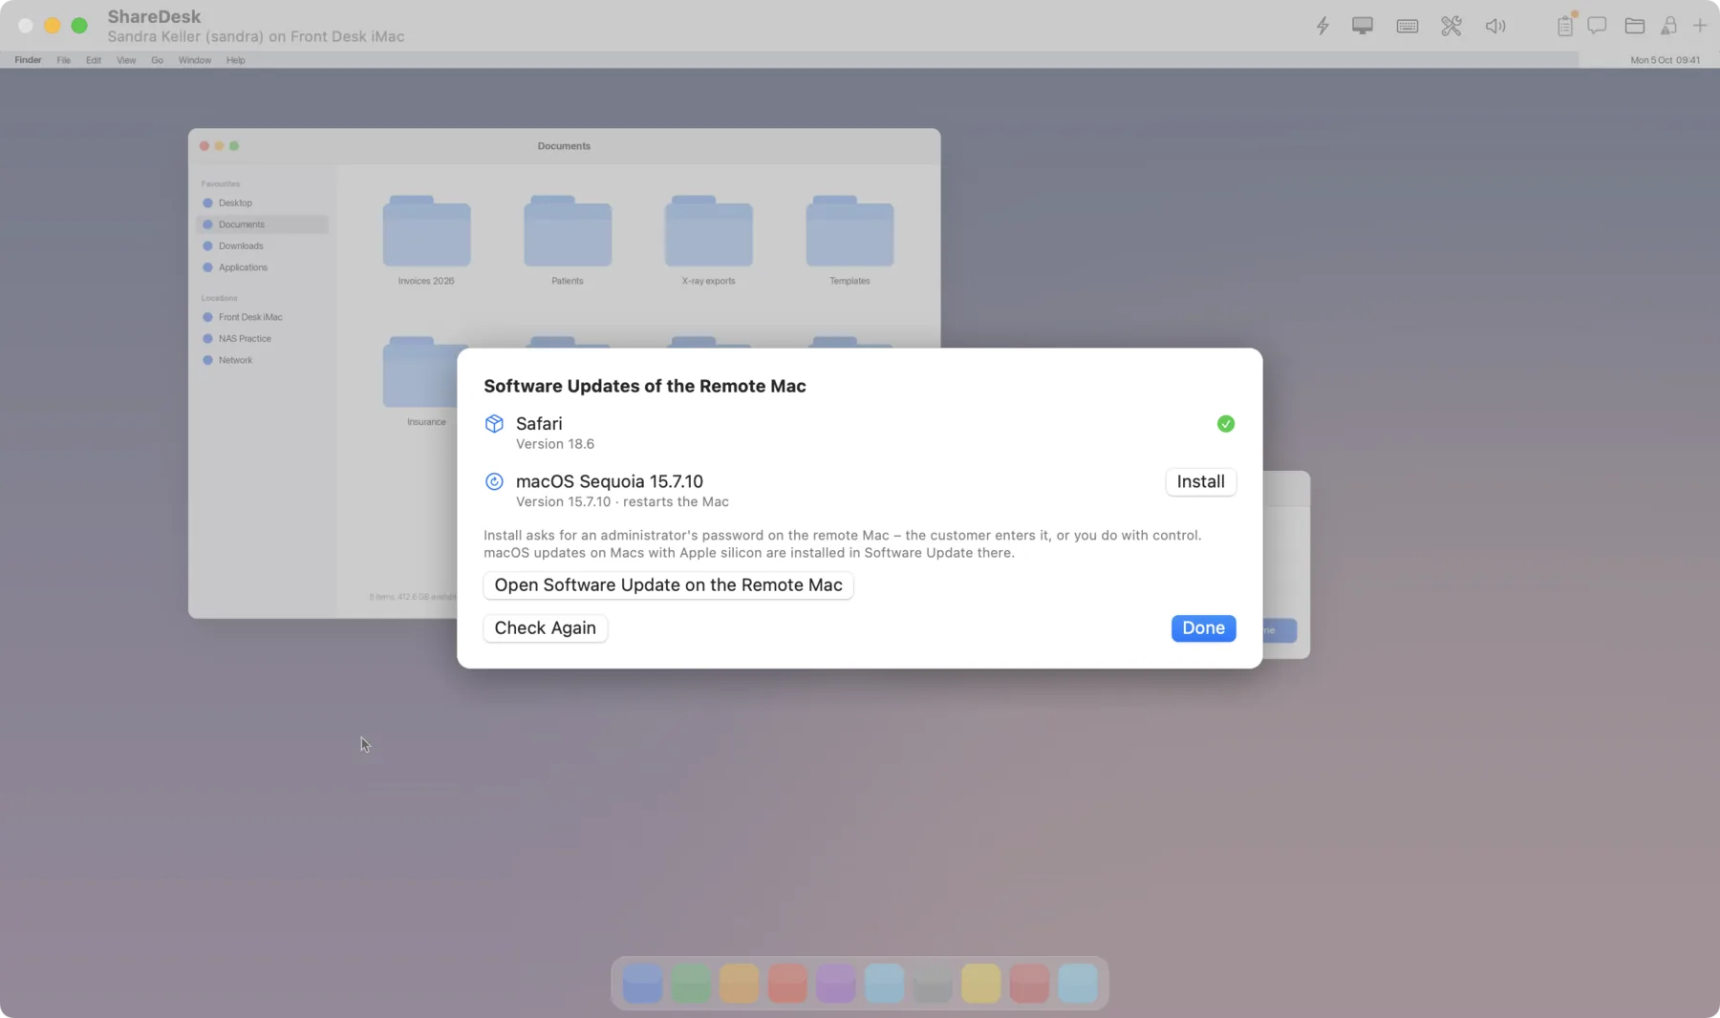Click the remote menu bar clock 'Mon 5 Oct 09:41'
The image size is (1720, 1018).
click(1665, 60)
